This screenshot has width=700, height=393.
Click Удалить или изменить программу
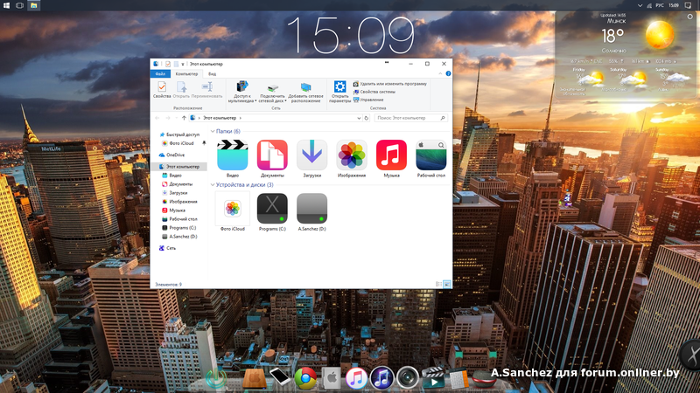click(392, 84)
